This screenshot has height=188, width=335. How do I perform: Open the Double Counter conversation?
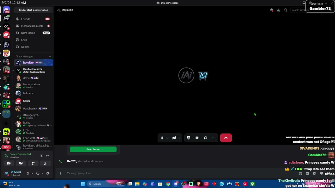point(33,70)
